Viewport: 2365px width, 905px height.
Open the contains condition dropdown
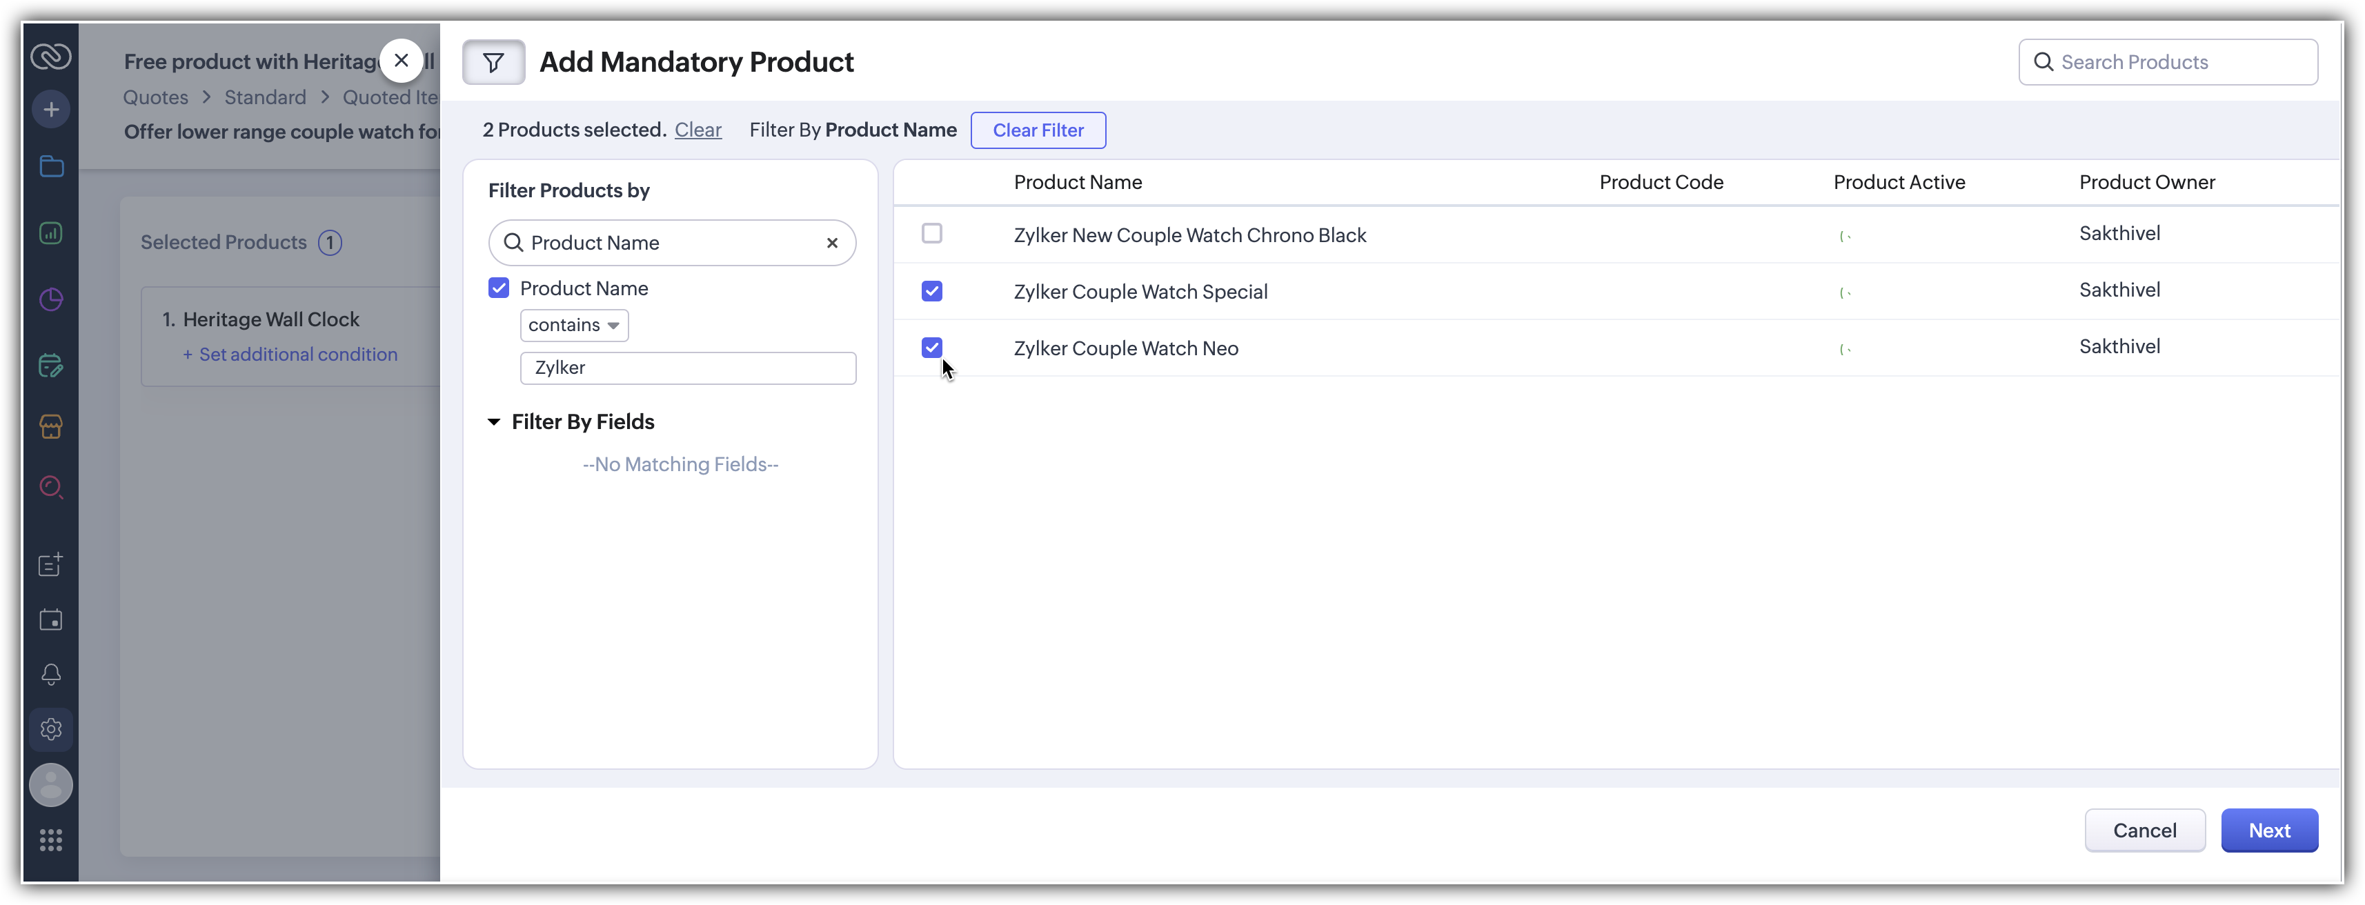click(x=574, y=326)
